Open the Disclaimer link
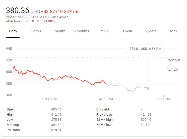This screenshot has height=139, width=187. 60,17
